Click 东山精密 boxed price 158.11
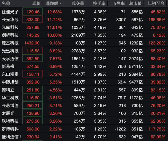168x141 pixels. point(33,74)
